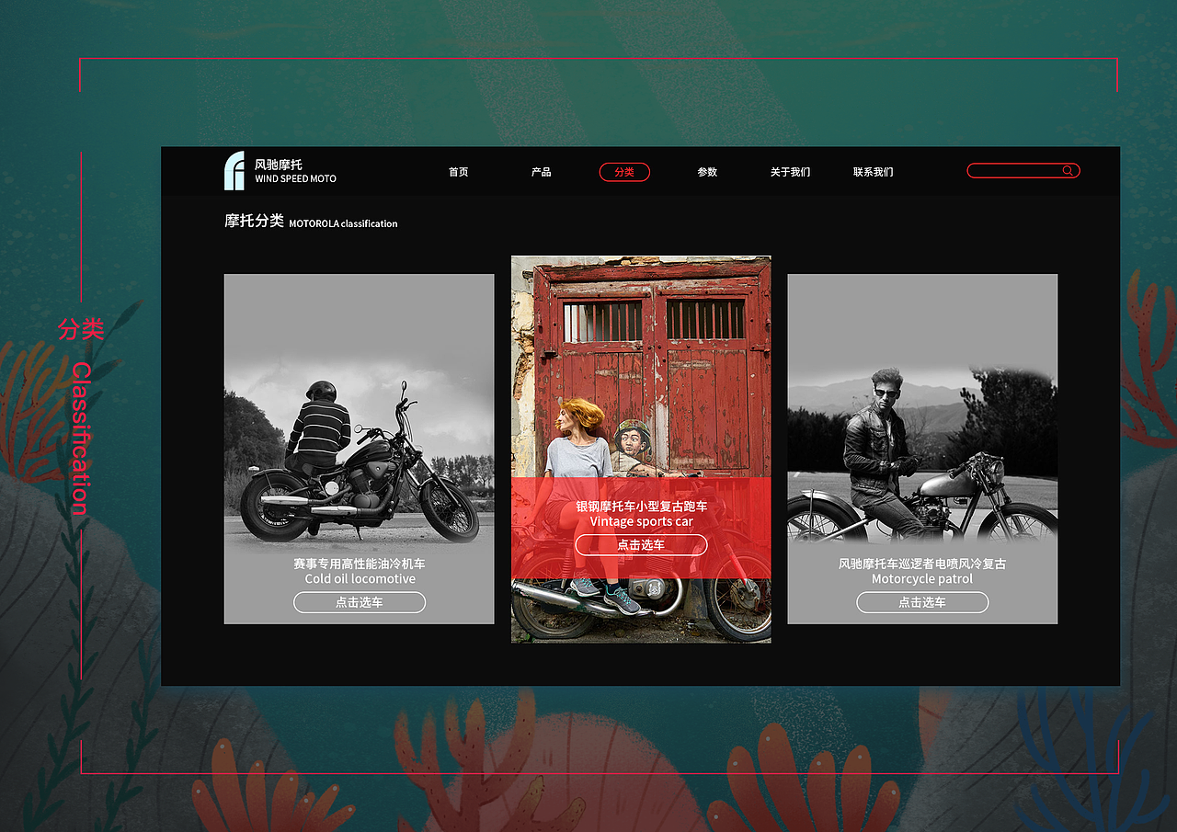This screenshot has width=1177, height=832.
Task: Click the 银钢摩托车小型复古跑车 title
Action: pos(642,507)
